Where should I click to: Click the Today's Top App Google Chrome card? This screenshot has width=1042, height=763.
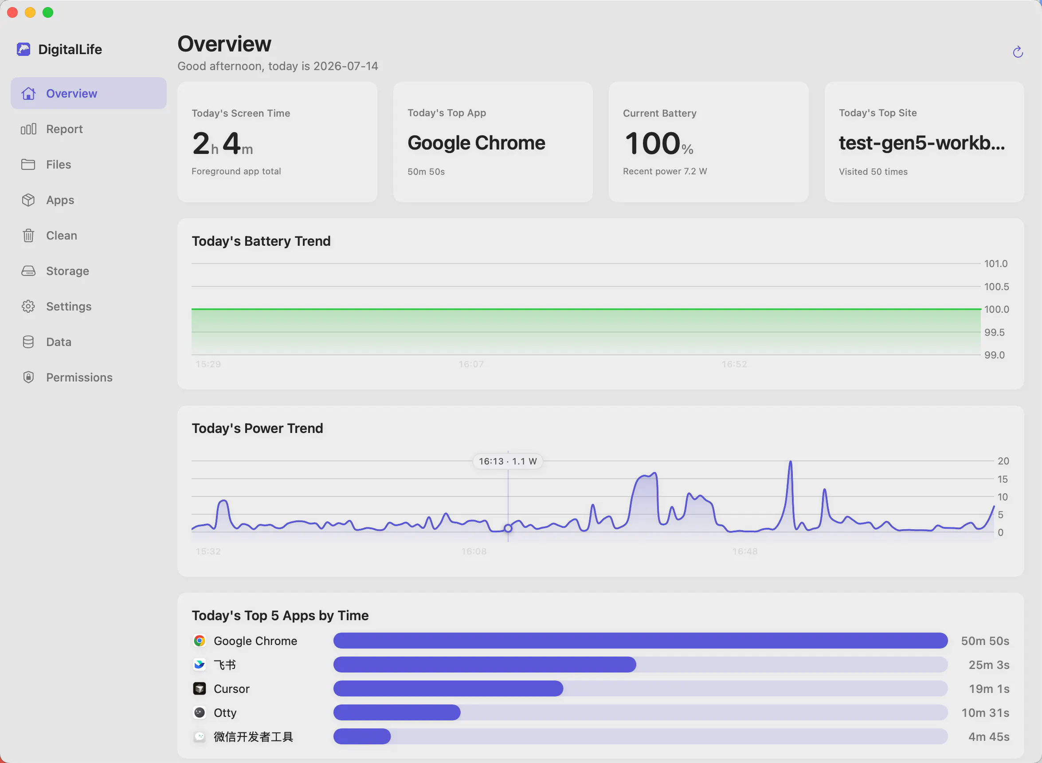493,142
